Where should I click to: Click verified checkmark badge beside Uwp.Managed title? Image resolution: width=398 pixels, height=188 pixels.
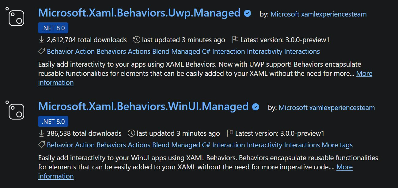[248, 13]
